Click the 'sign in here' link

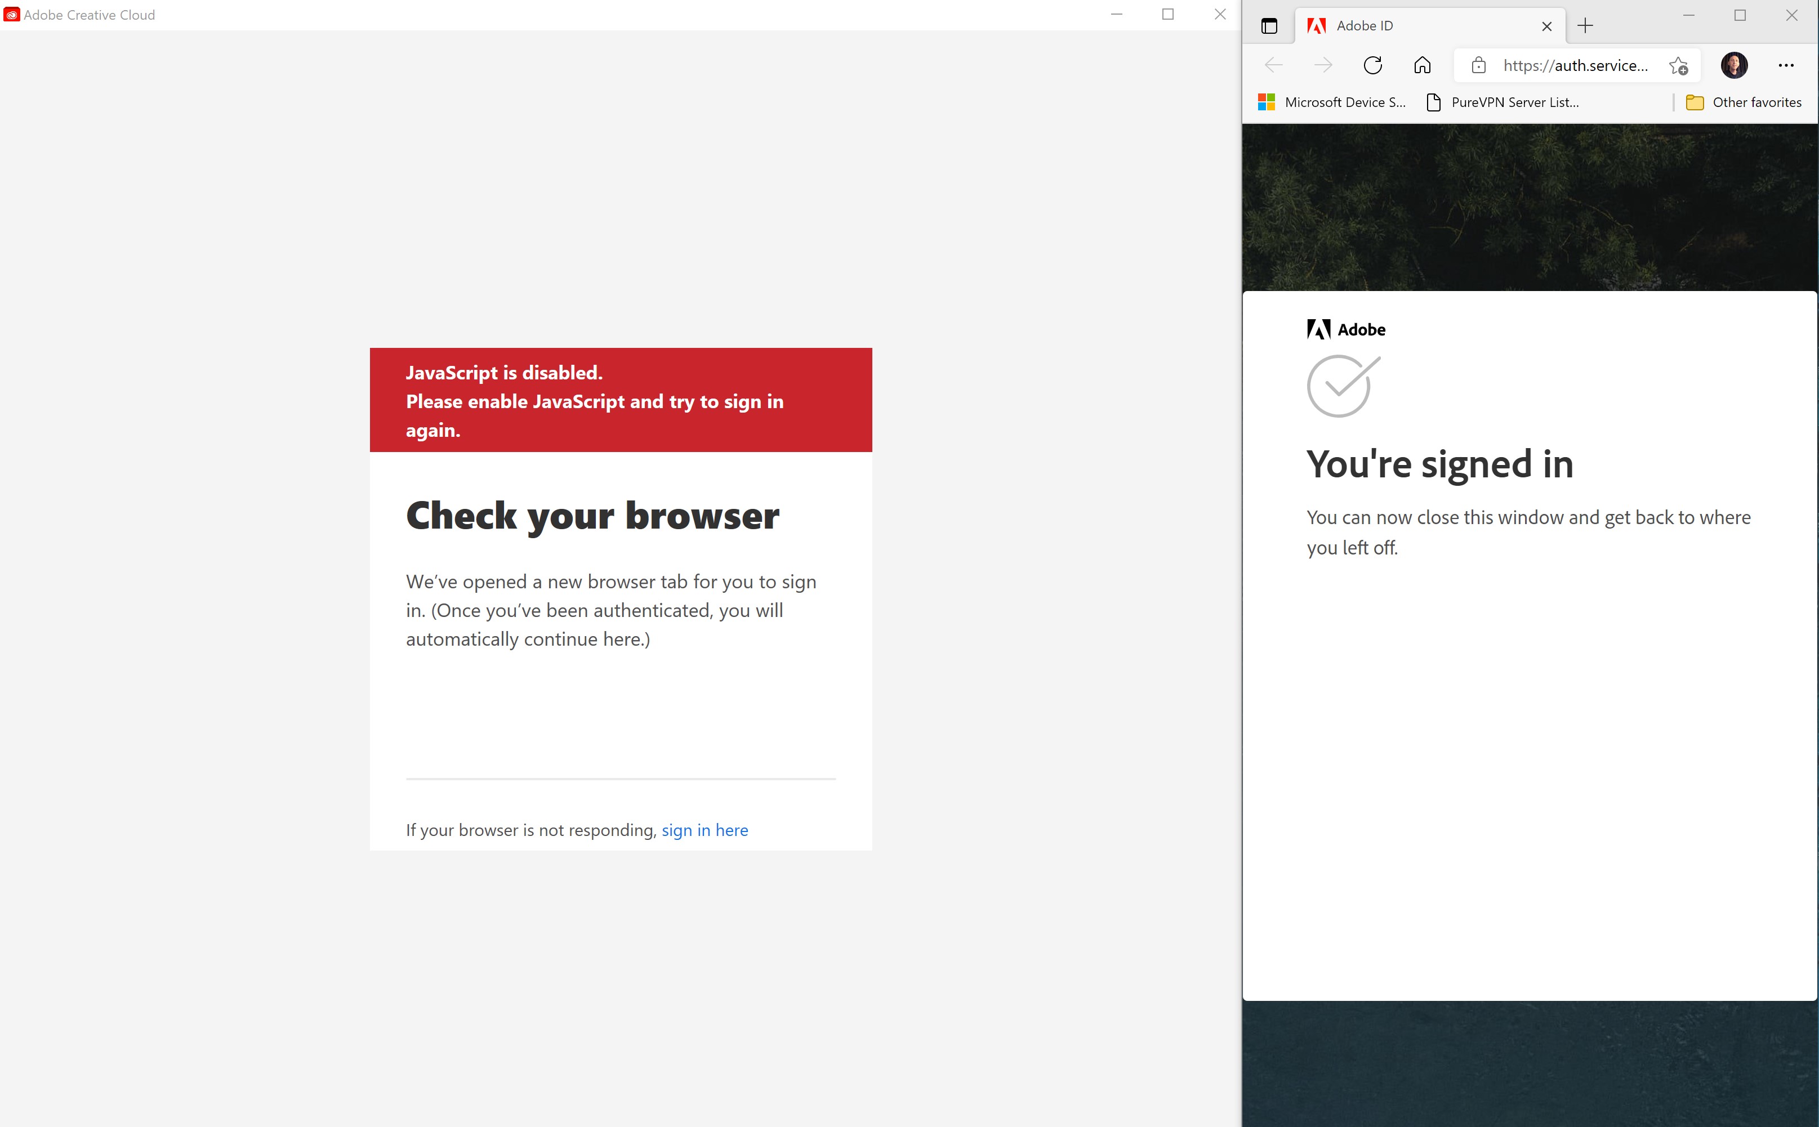pos(705,830)
